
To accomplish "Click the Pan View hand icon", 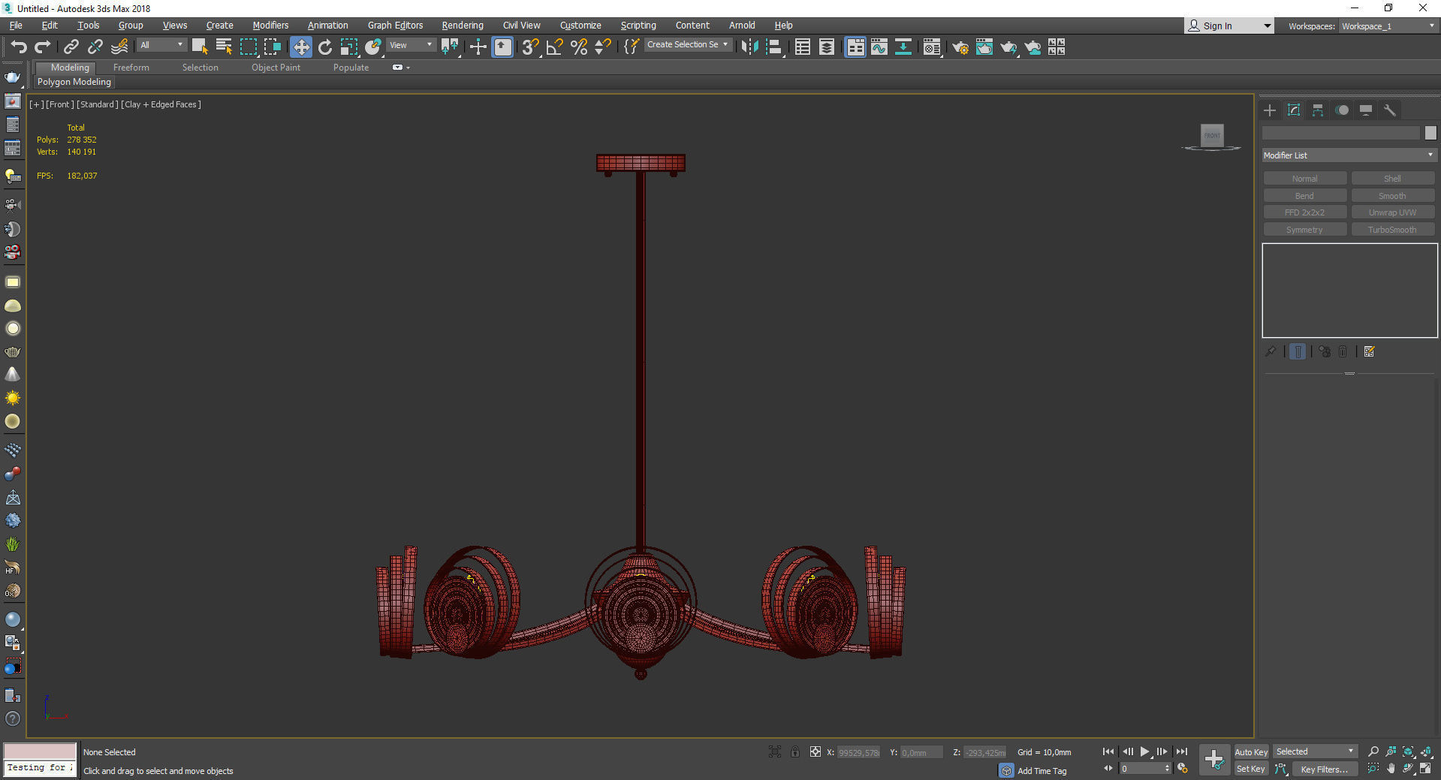I will coord(1391,769).
